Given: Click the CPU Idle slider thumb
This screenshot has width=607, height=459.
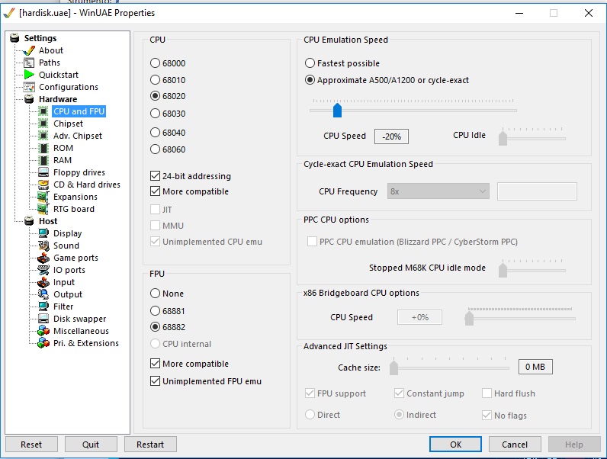Looking at the screenshot, I should click(503, 138).
